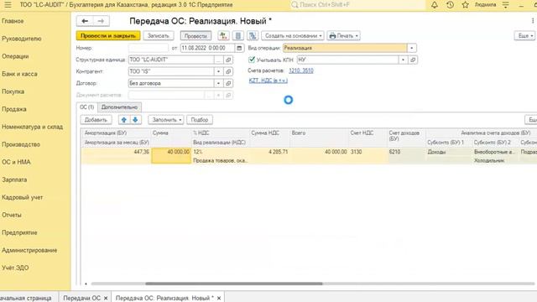The image size is (537, 302).
Task: Click the horizontal table scrollbar
Action: point(234,284)
